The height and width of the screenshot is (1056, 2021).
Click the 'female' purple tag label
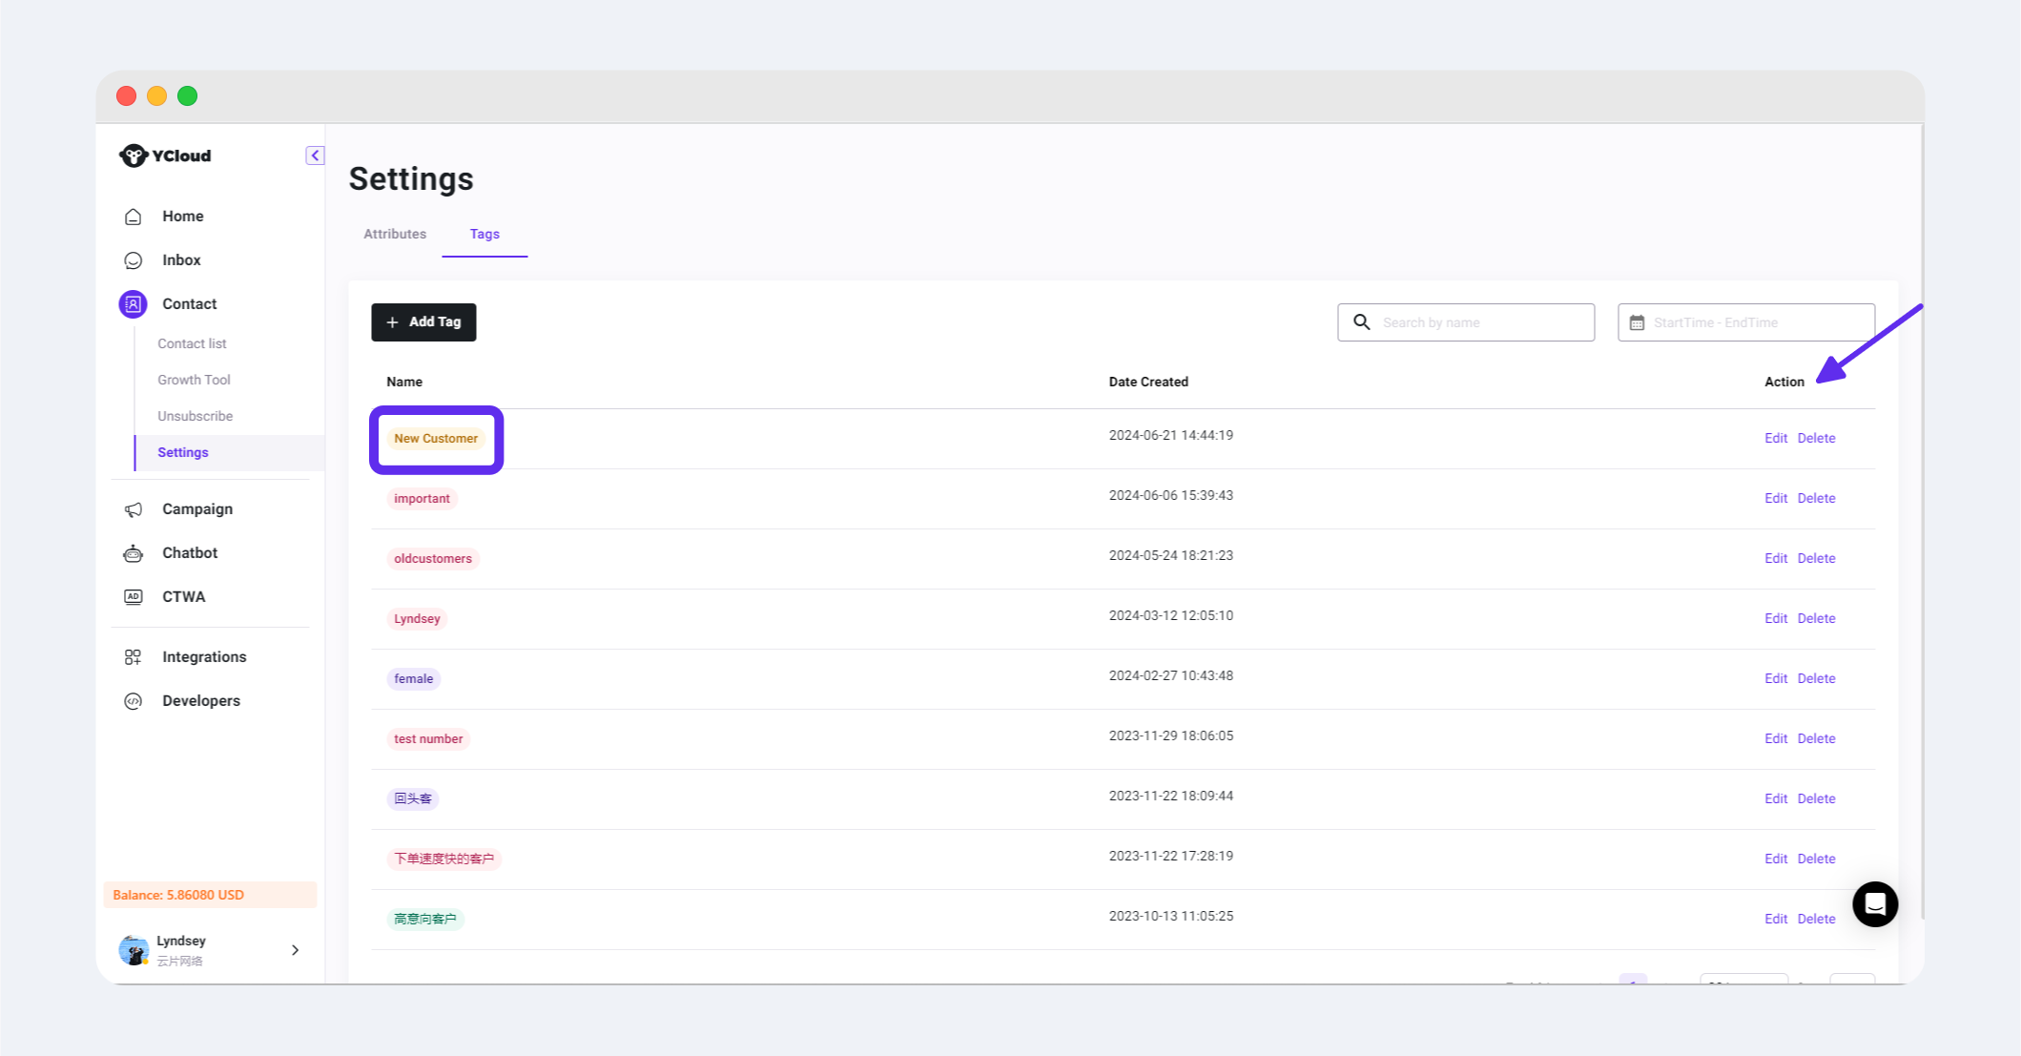click(x=414, y=679)
